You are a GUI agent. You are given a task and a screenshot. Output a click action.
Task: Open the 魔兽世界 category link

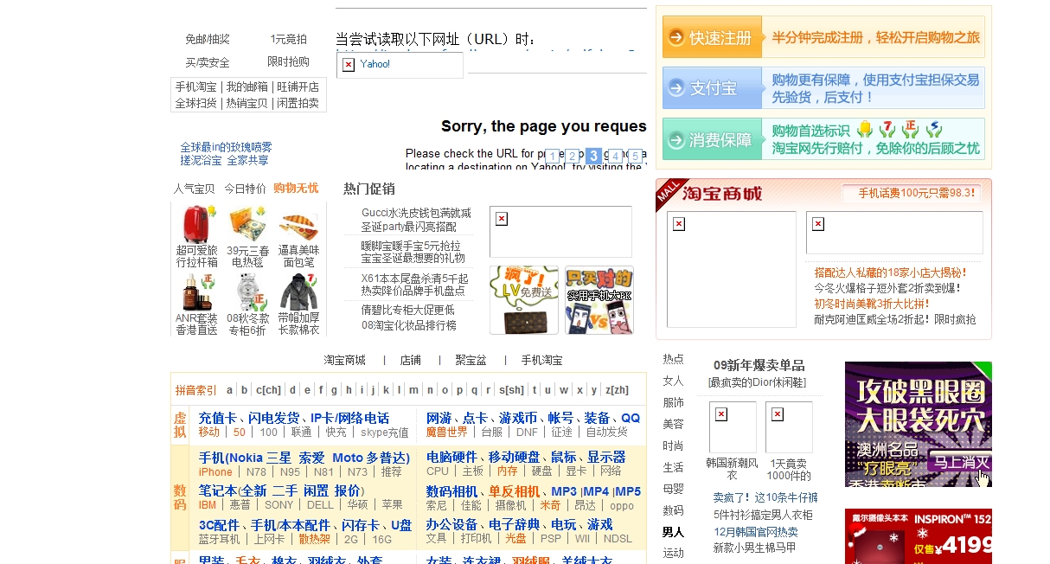[x=447, y=432]
